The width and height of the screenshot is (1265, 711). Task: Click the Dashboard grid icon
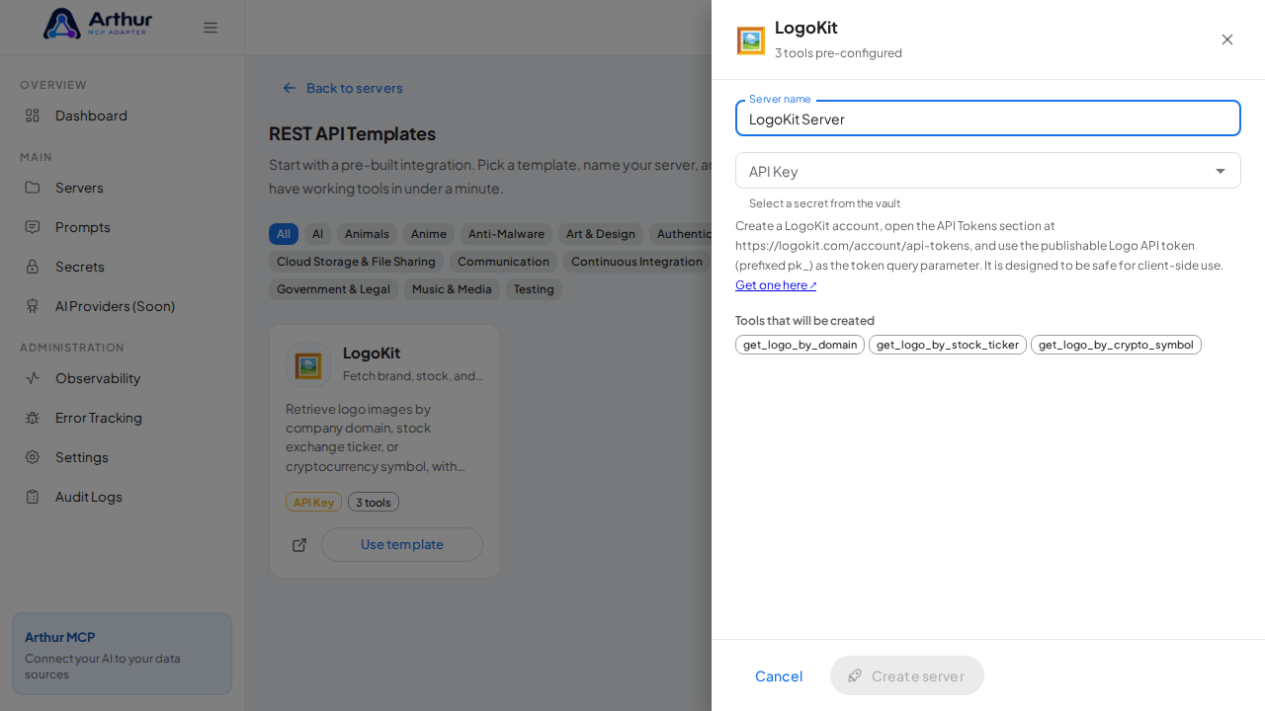(33, 116)
